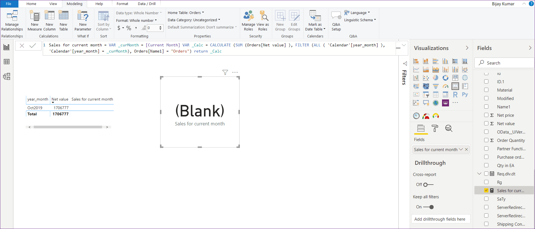Open the Home ribbon tab

(x=31, y=4)
